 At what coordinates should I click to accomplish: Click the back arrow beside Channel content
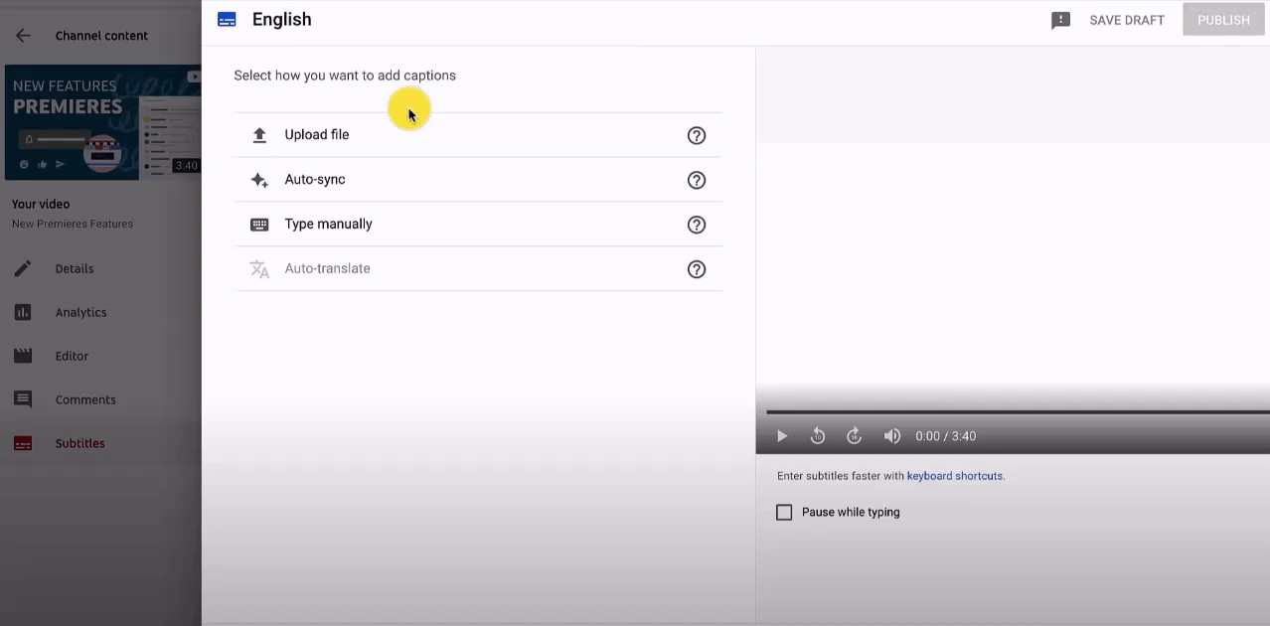[23, 36]
